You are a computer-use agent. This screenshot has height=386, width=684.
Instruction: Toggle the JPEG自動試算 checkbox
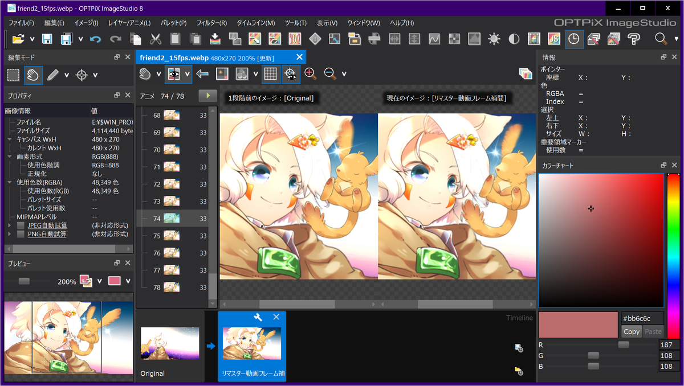(21, 225)
